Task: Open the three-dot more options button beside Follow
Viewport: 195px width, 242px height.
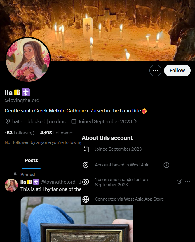Action: (155, 71)
